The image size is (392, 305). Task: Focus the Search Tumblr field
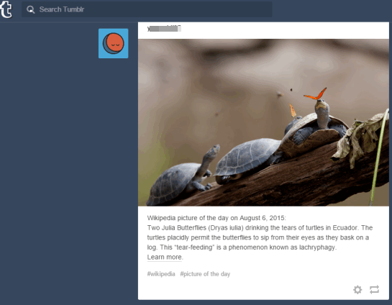tap(147, 9)
